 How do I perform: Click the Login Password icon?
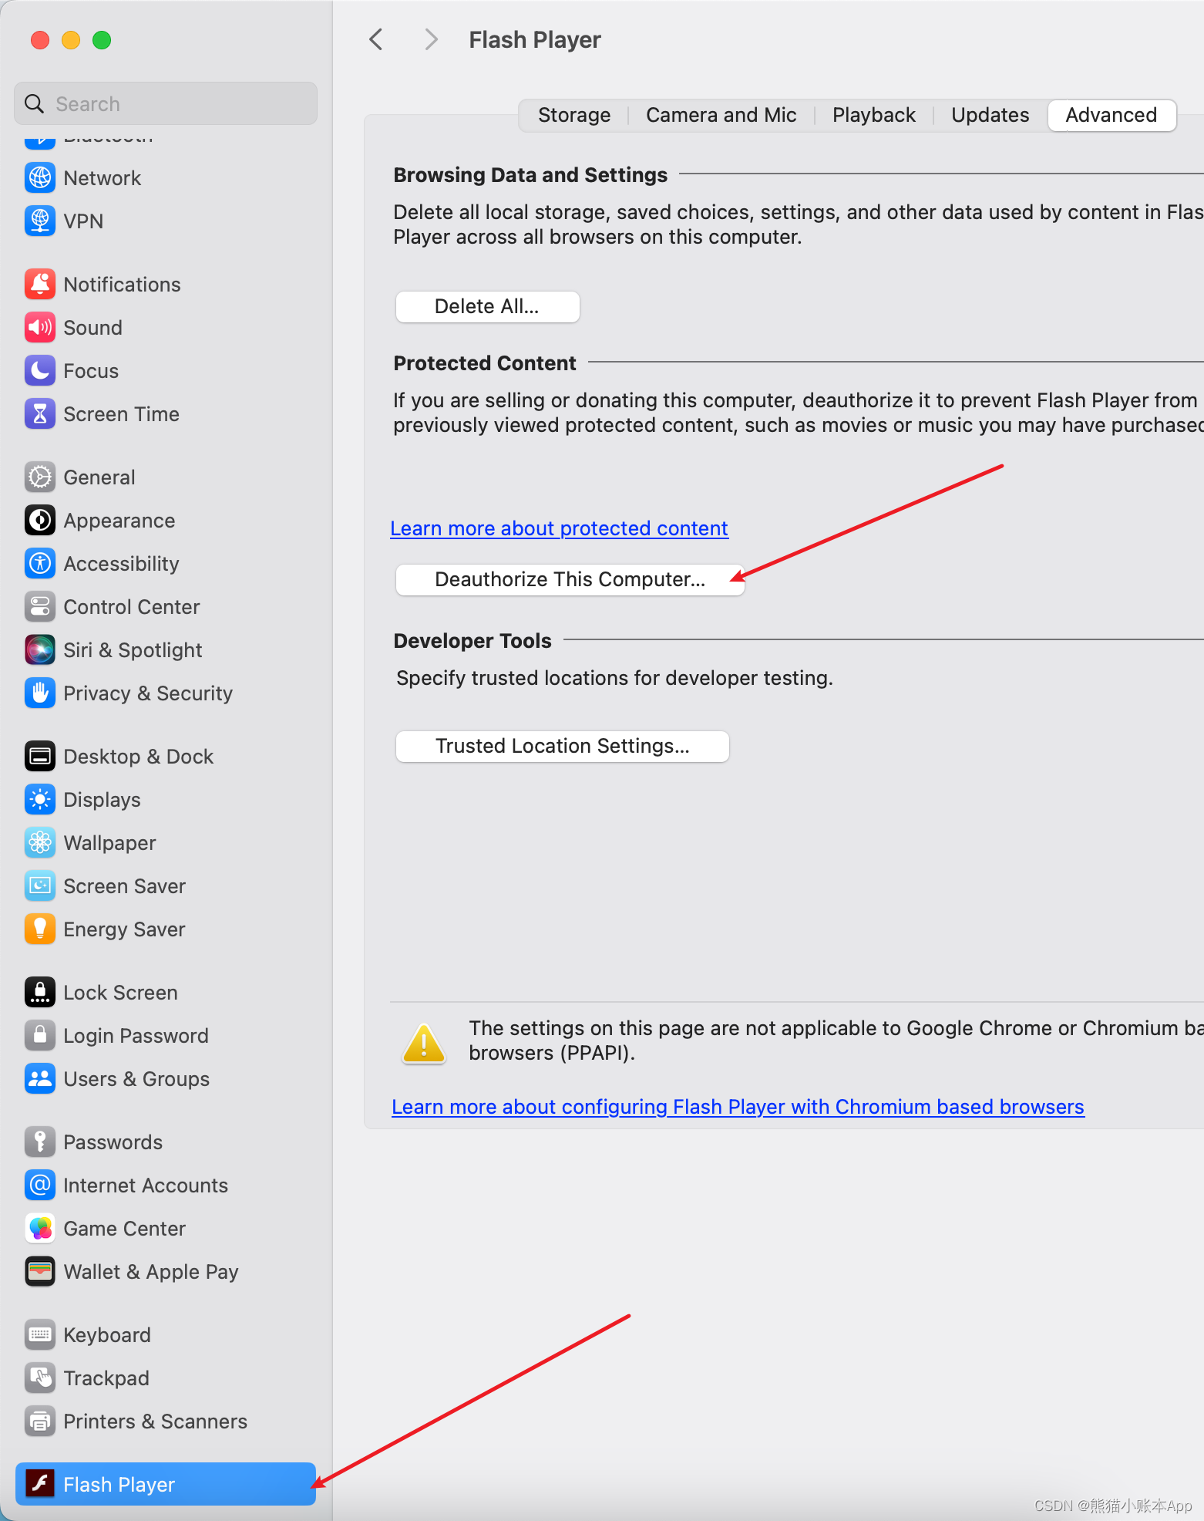pyautogui.click(x=40, y=1036)
